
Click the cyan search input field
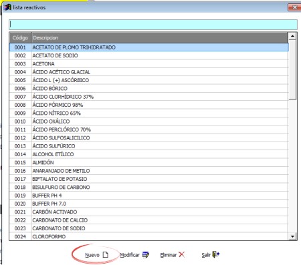pyautogui.click(x=153, y=25)
